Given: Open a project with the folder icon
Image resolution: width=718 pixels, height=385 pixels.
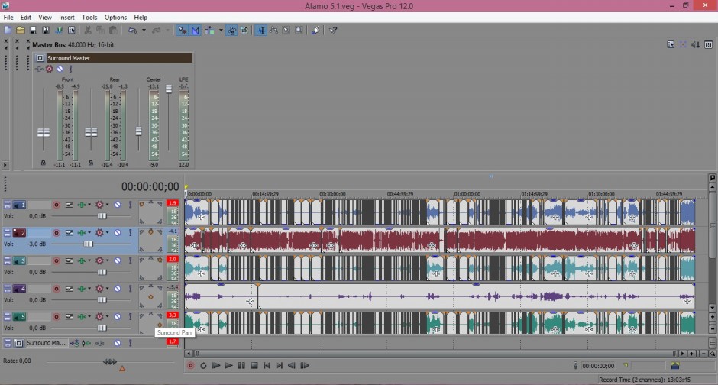Looking at the screenshot, I should [20, 31].
